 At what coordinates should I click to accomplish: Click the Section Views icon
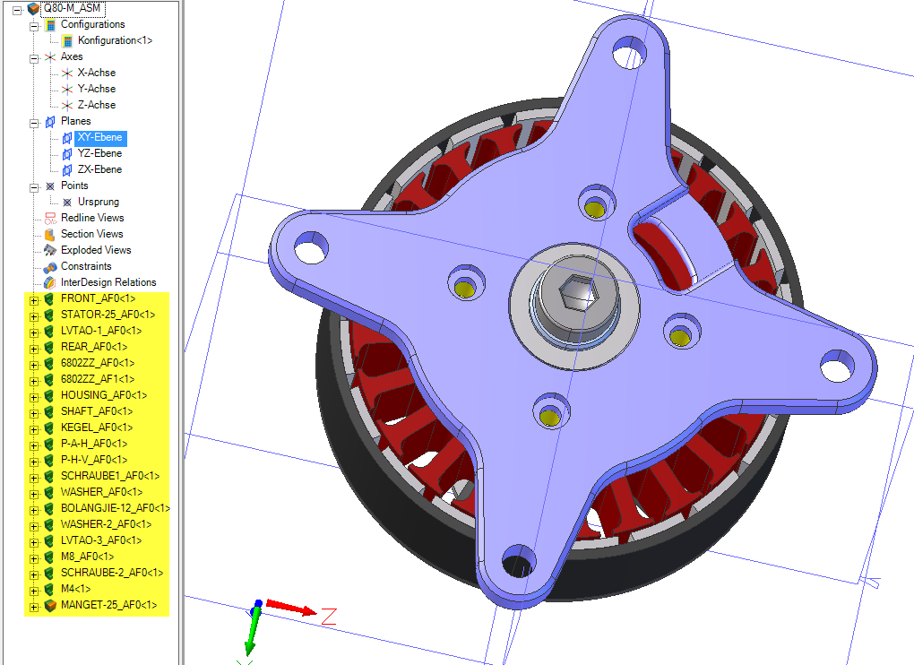tap(50, 234)
